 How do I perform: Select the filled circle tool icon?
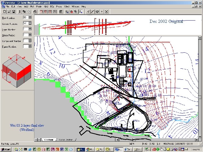point(97,12)
